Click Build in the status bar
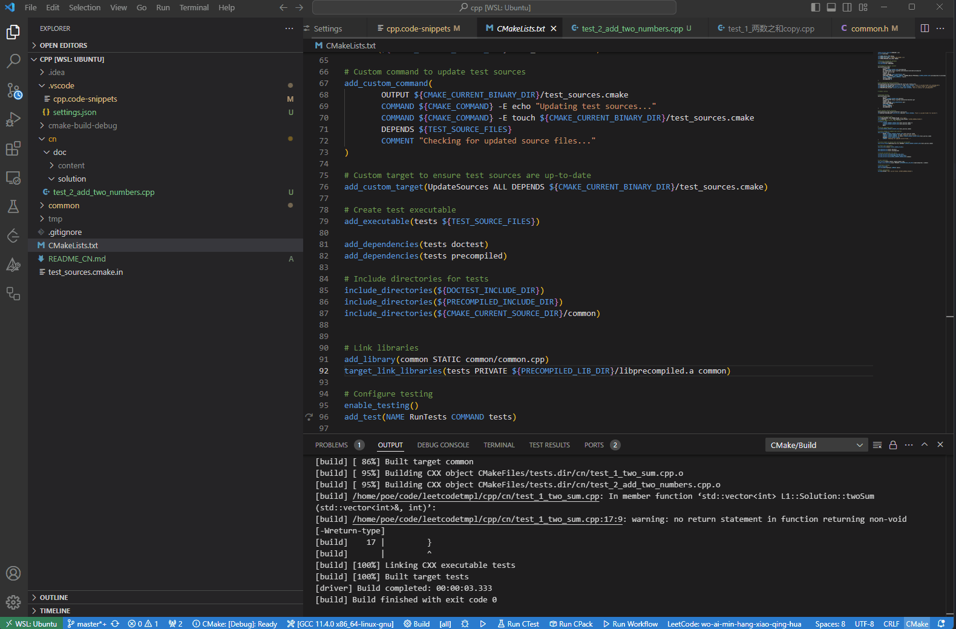 (417, 624)
